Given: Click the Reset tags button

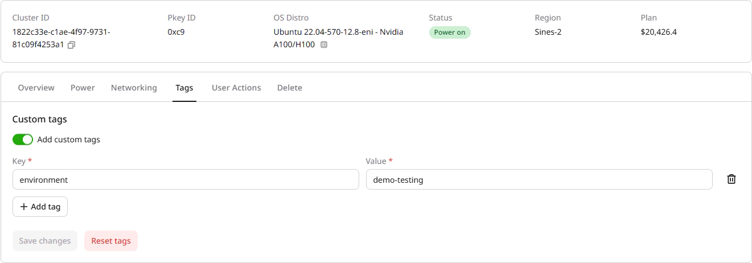Looking at the screenshot, I should click(x=111, y=241).
